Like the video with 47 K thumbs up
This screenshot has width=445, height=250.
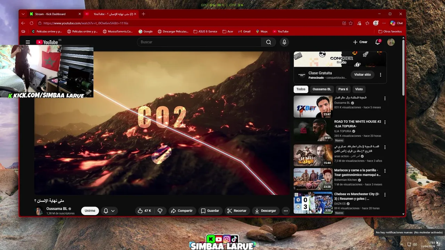(x=144, y=211)
